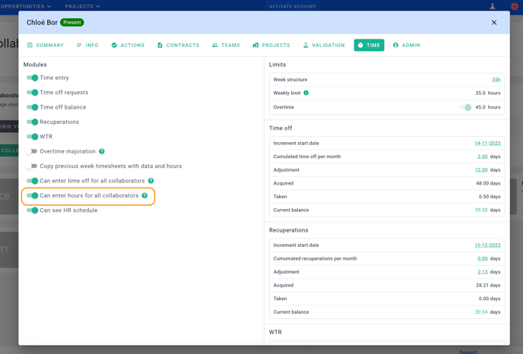This screenshot has height=354, width=523.
Task: Toggle the Overtime limit switch
Action: click(465, 107)
